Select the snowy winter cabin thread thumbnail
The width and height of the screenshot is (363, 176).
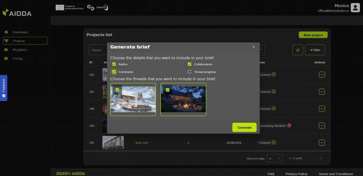[x=133, y=100]
